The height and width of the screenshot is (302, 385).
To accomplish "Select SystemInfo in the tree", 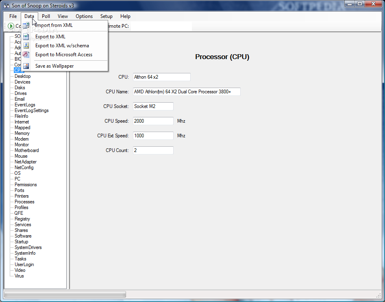I will 25,253.
